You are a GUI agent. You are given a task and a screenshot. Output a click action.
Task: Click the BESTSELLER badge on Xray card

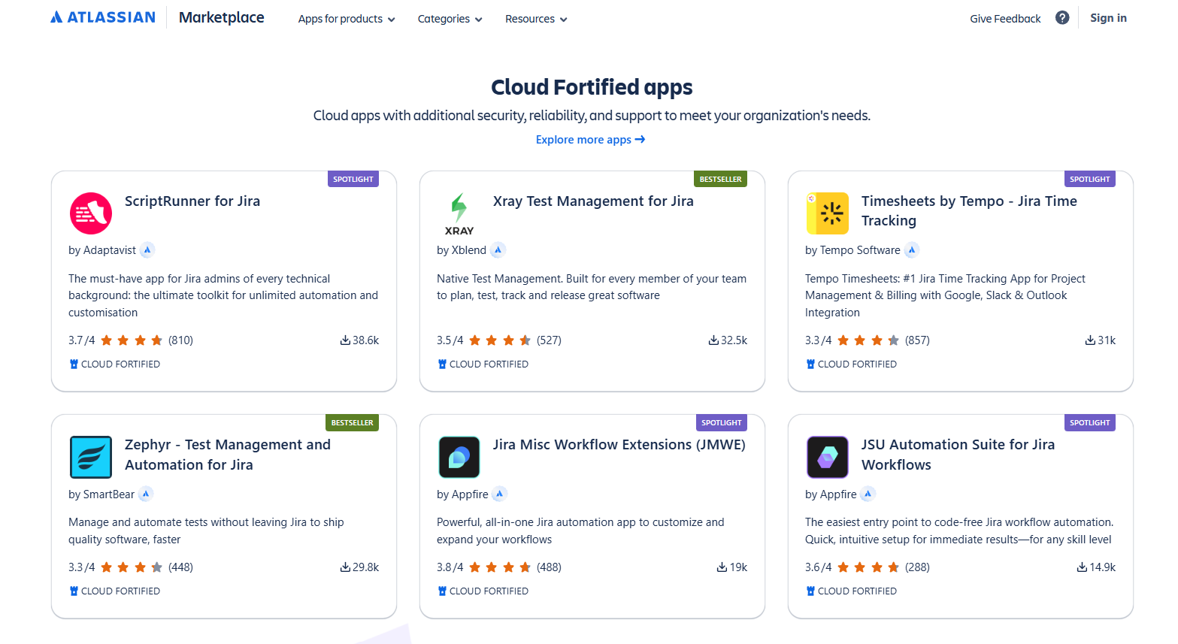point(720,179)
